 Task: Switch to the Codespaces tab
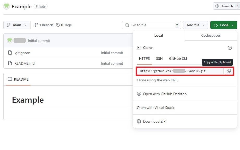tap(211, 35)
